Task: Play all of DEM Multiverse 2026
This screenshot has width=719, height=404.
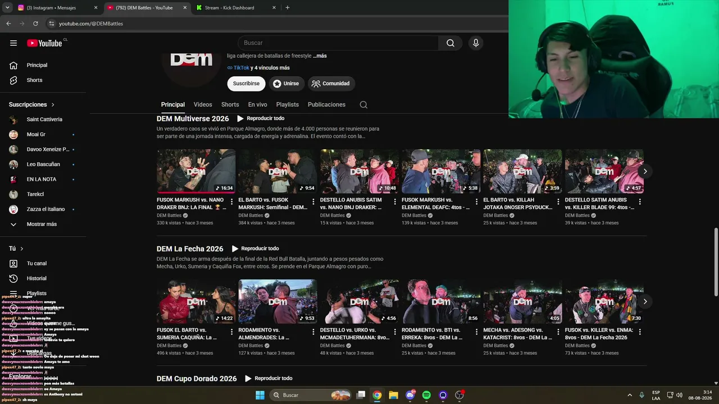Action: [261, 119]
